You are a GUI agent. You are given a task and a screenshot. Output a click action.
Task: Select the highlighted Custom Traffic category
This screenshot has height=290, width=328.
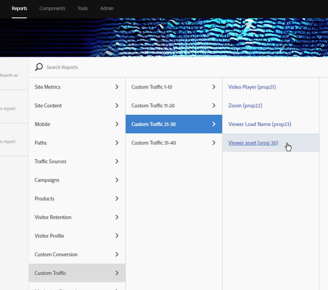(x=77, y=273)
